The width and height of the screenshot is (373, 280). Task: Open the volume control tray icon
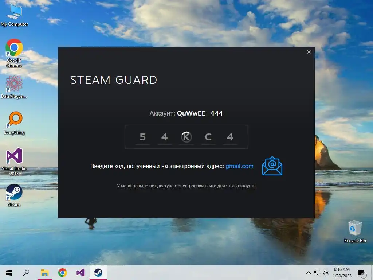[326, 273]
